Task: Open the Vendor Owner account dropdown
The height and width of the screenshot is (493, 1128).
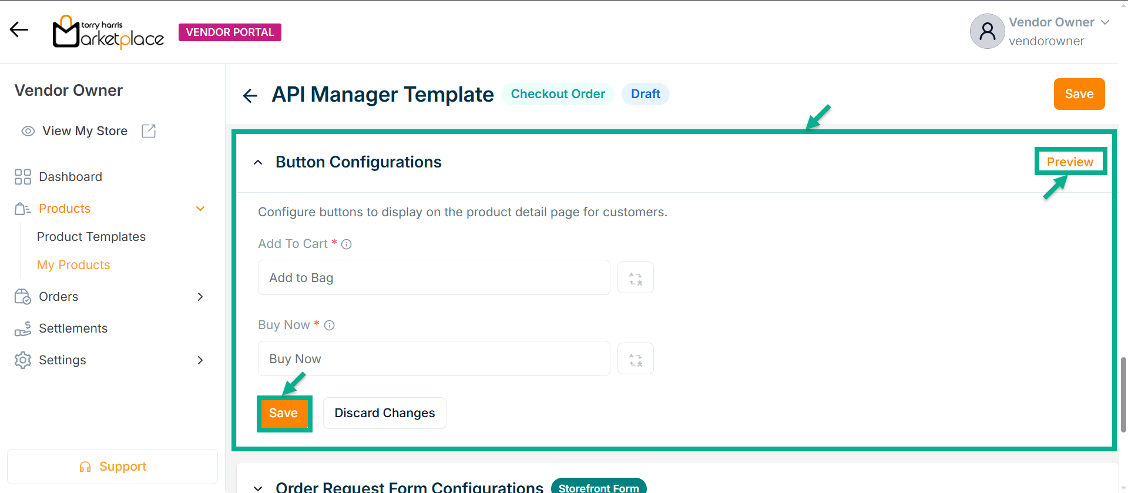Action: [x=1105, y=22]
